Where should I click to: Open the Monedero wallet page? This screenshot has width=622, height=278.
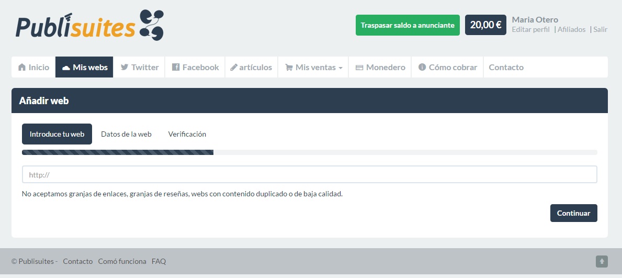pyautogui.click(x=380, y=67)
